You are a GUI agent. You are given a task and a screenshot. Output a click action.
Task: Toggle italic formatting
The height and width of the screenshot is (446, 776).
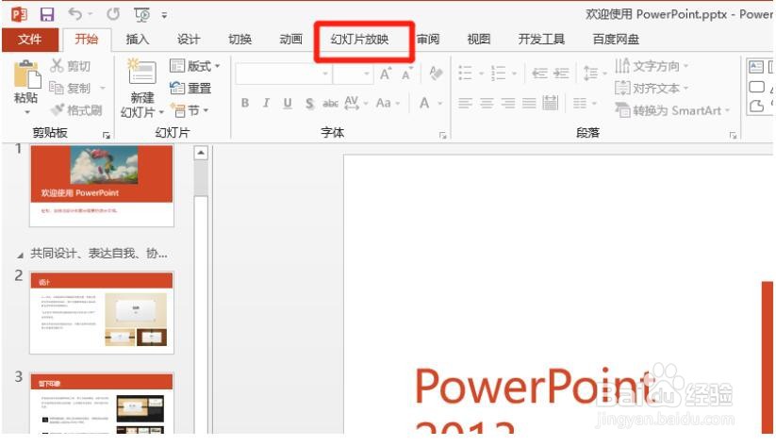(266, 103)
